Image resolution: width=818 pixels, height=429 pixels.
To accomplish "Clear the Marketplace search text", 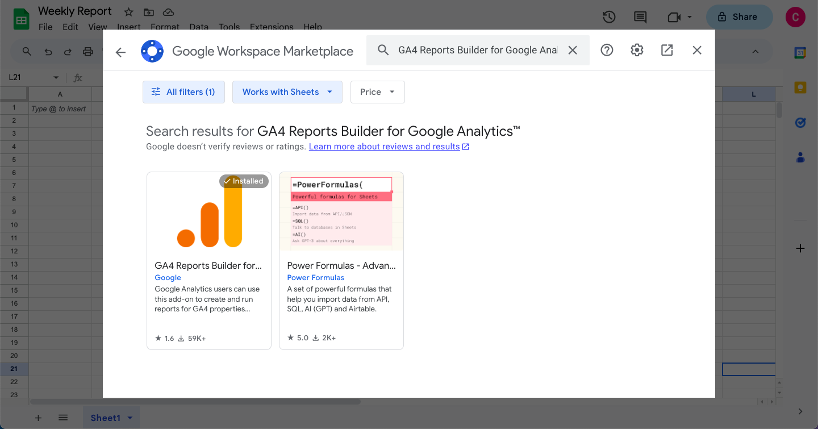I will pyautogui.click(x=573, y=50).
